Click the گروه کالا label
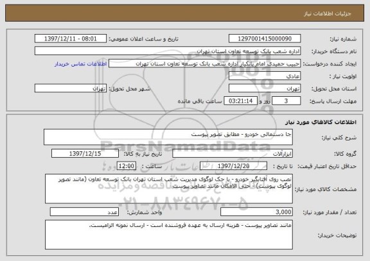This screenshot has width=370, height=261. pyautogui.click(x=345, y=154)
